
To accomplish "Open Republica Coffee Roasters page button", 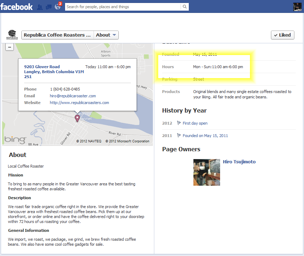I will click(x=57, y=35).
